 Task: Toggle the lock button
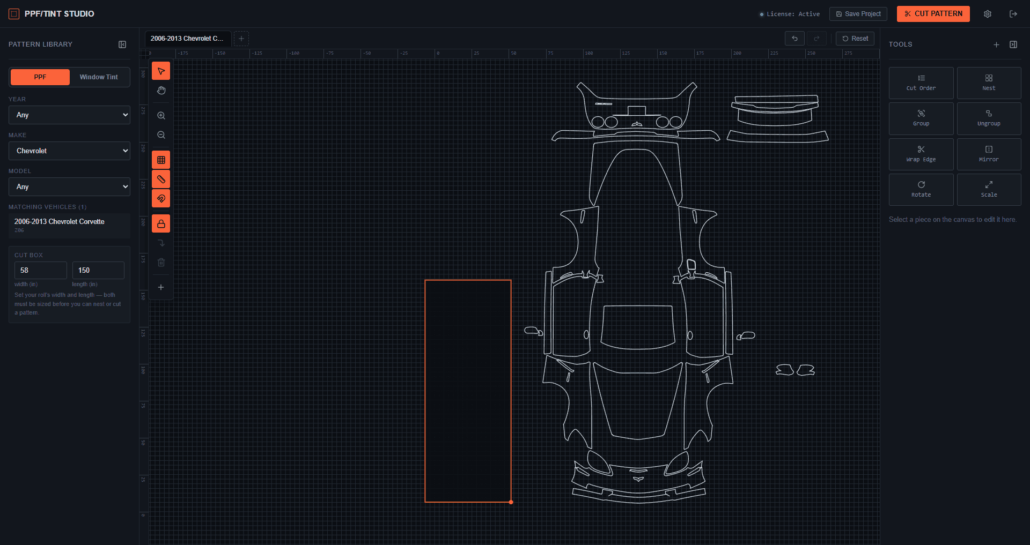click(161, 223)
